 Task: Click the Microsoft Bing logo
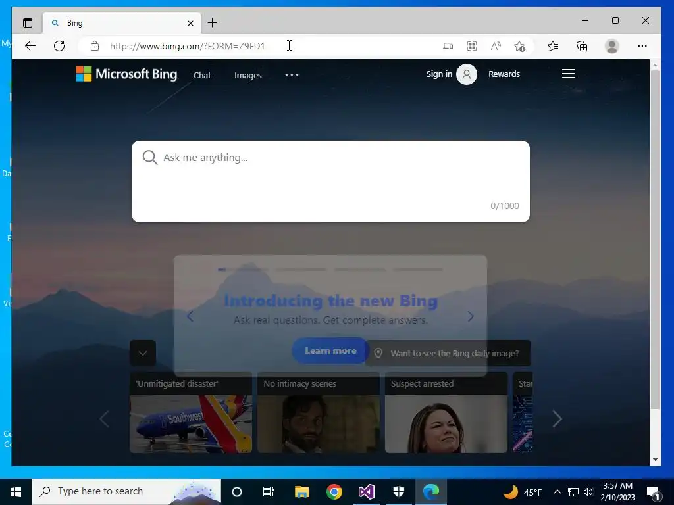coord(126,74)
